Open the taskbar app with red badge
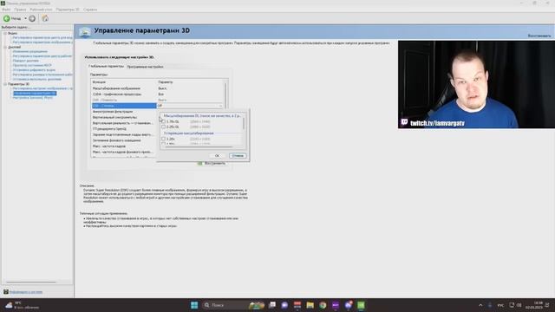The image size is (555, 312). tap(349, 305)
